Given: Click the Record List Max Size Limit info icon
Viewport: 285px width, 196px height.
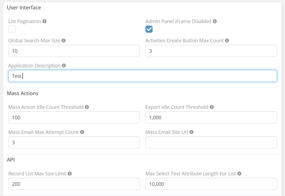Looking at the screenshot, I should click(x=70, y=174).
